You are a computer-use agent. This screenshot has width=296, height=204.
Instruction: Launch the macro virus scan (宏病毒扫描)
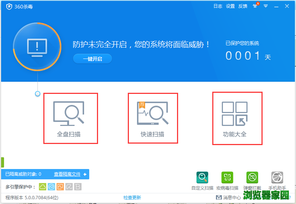[x=227, y=178]
